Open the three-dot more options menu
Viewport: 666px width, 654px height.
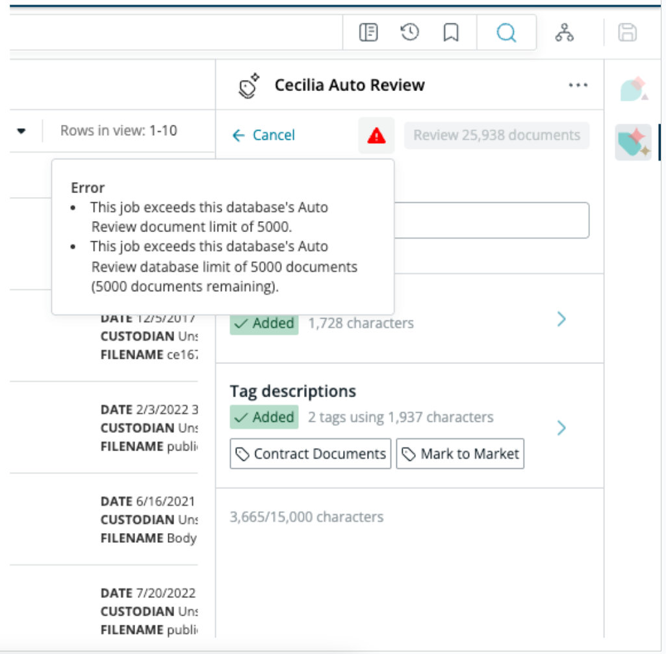578,85
